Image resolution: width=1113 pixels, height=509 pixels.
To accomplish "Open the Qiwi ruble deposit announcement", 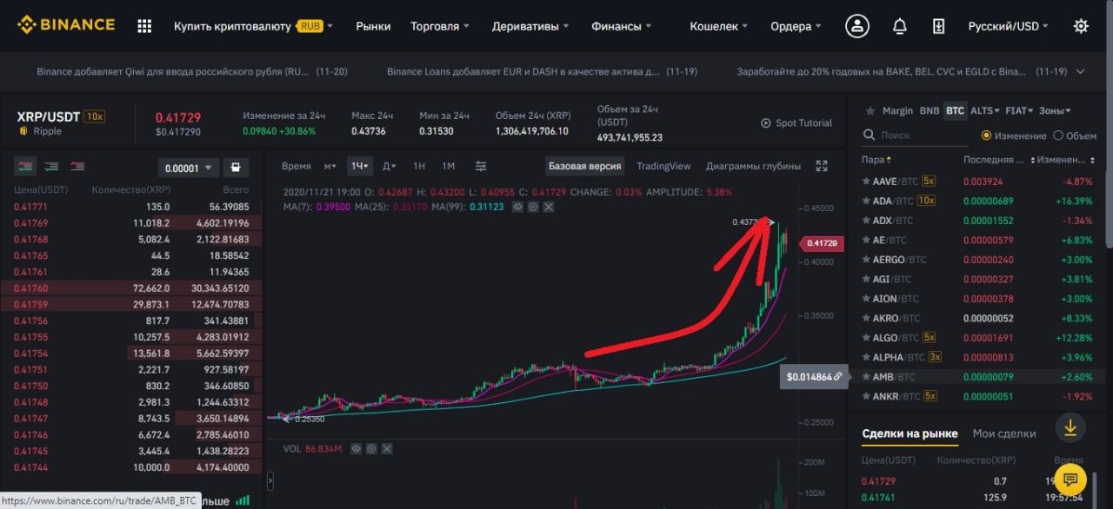I will tap(192, 71).
